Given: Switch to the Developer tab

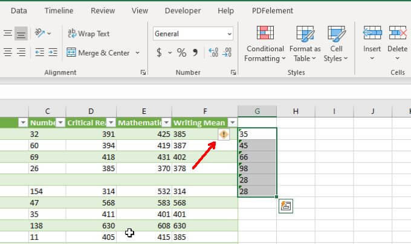Looking at the screenshot, I should pyautogui.click(x=183, y=11).
